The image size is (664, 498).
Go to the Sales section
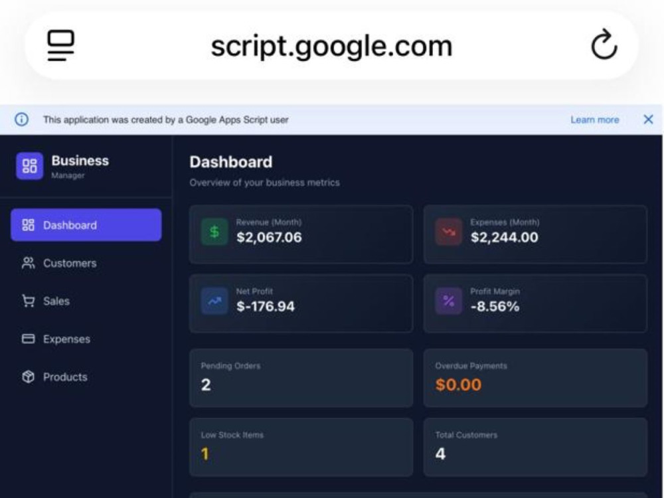[86, 301]
